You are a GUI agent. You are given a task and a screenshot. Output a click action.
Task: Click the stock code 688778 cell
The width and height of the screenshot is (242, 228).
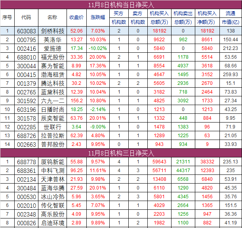pos(26,162)
